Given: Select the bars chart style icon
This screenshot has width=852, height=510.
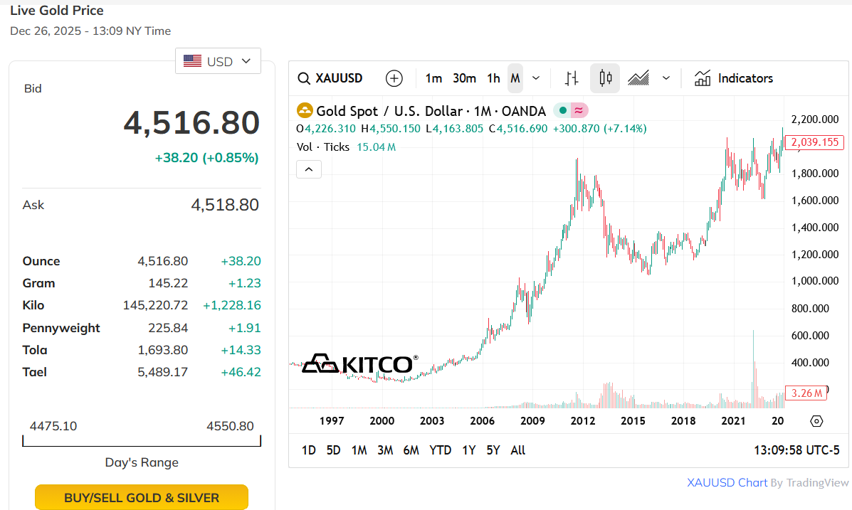Looking at the screenshot, I should click(x=572, y=78).
